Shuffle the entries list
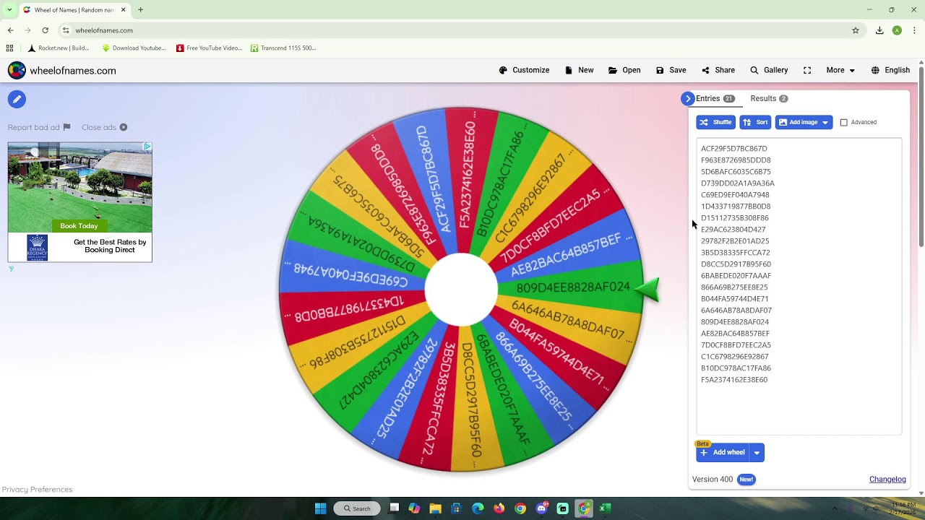The width and height of the screenshot is (925, 520). (x=715, y=122)
